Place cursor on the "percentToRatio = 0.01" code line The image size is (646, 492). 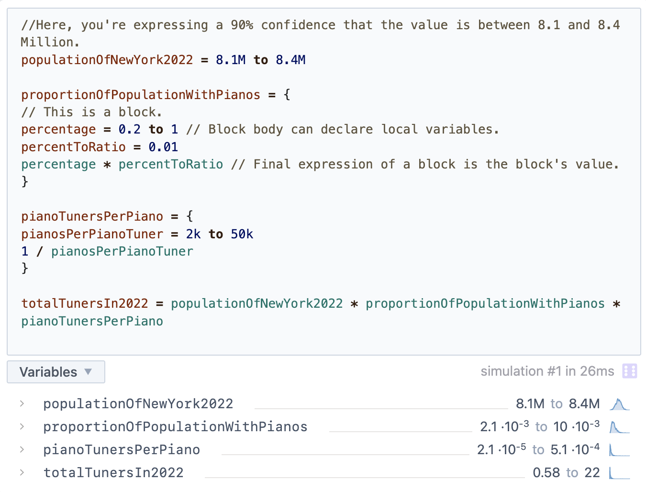click(x=99, y=147)
